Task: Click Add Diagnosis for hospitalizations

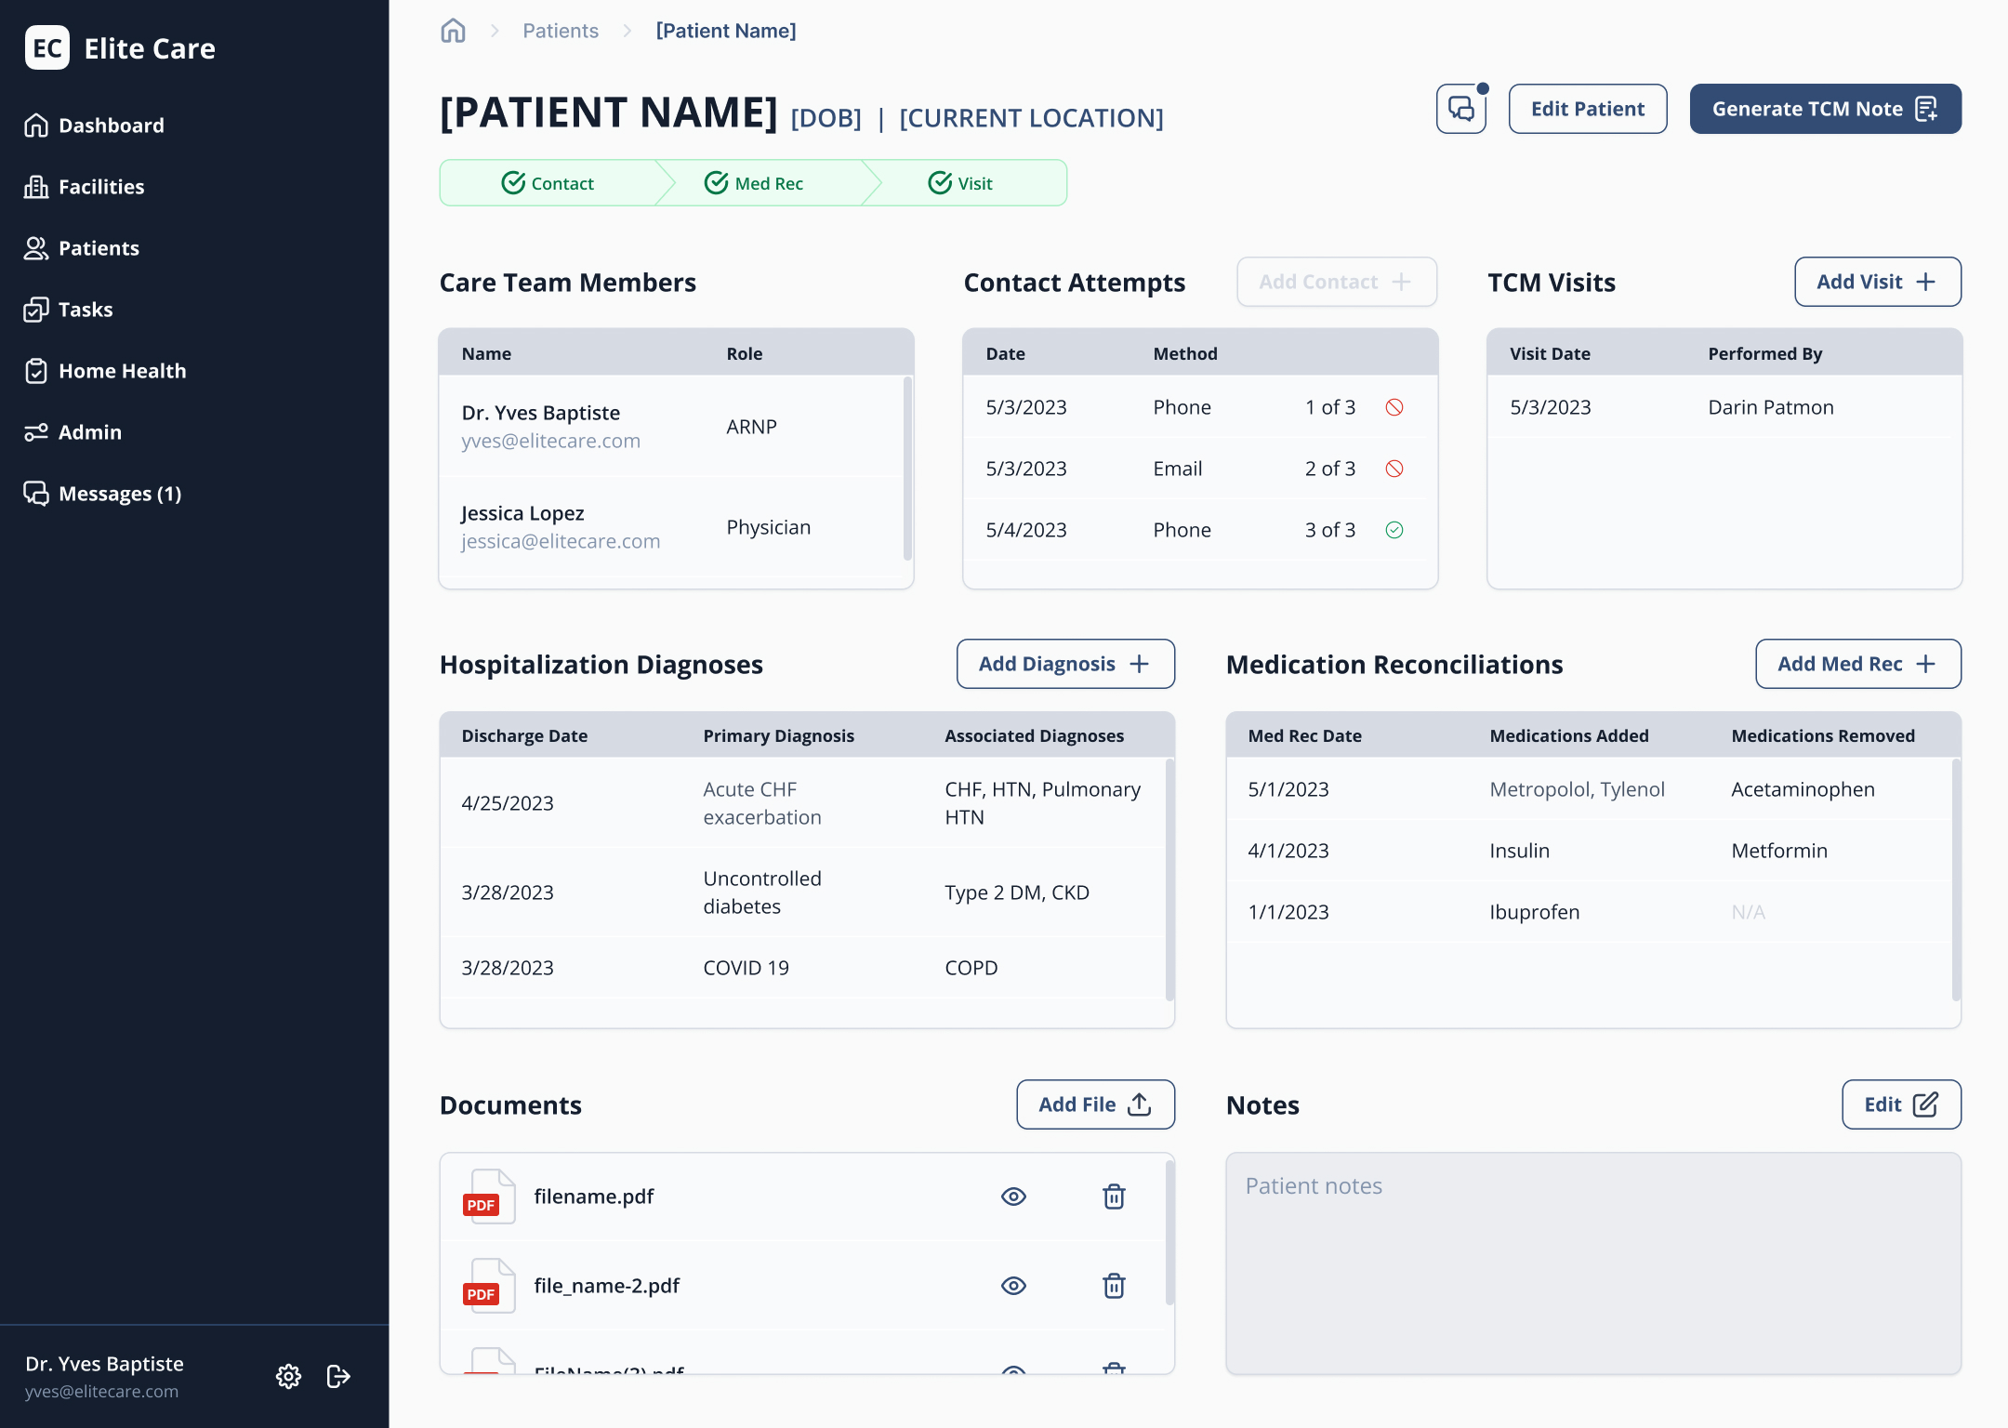Action: click(1065, 664)
